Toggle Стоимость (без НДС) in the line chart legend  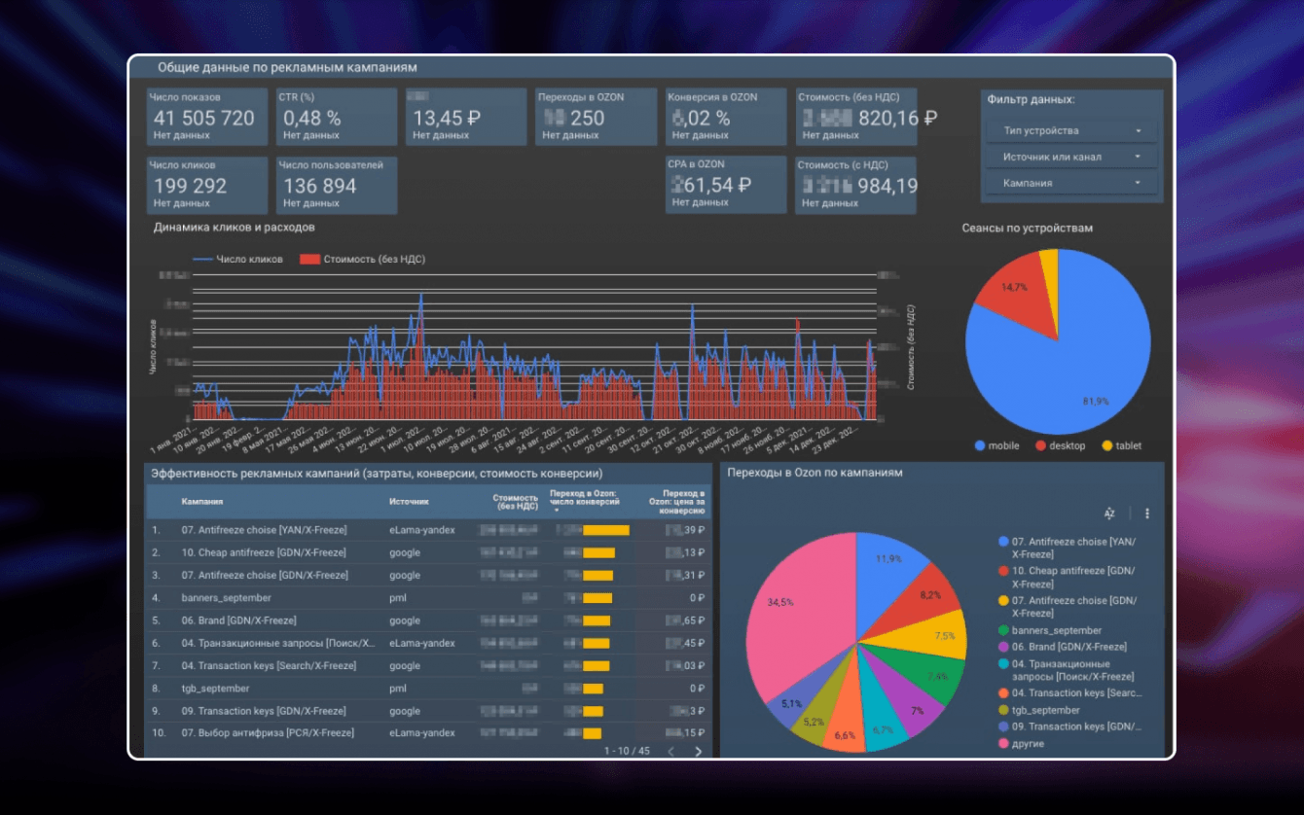click(x=362, y=260)
